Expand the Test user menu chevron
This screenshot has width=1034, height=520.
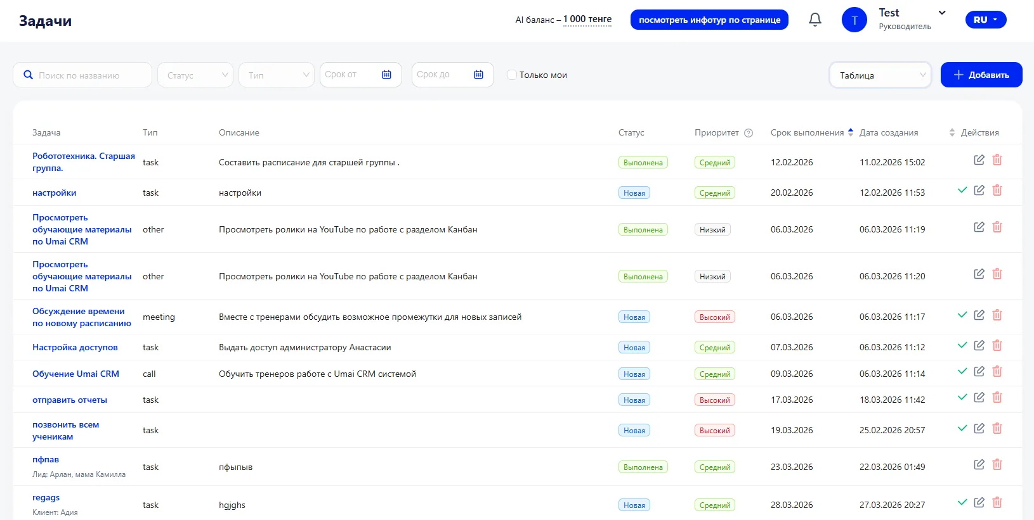(x=942, y=13)
